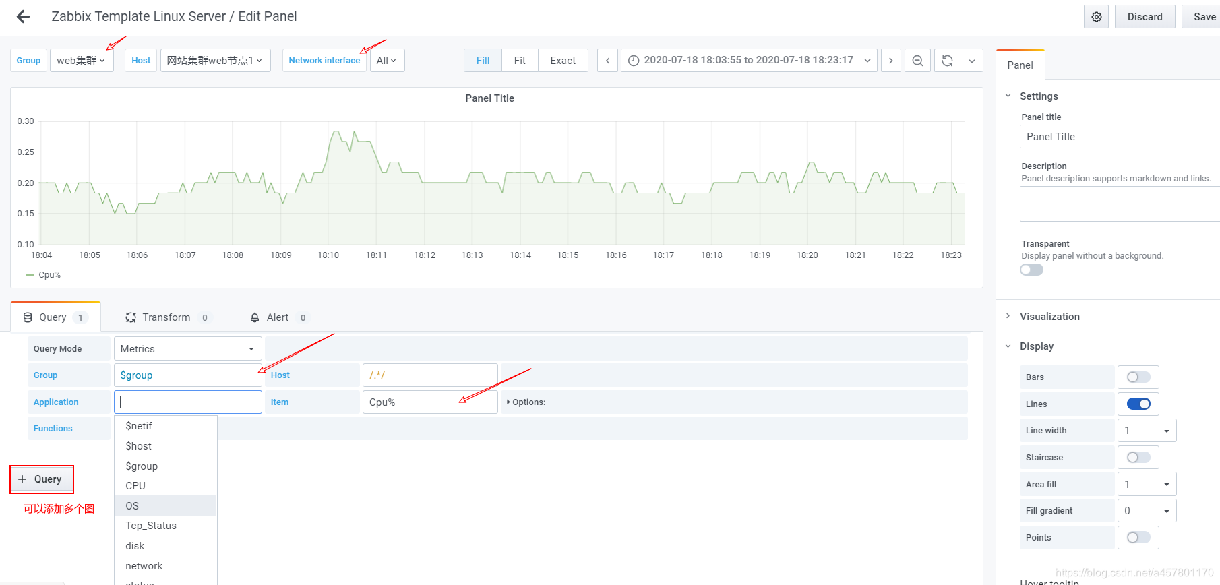Screen dimensions: 1220x585
Task: Shift time range backward with left chevron
Action: (607, 61)
